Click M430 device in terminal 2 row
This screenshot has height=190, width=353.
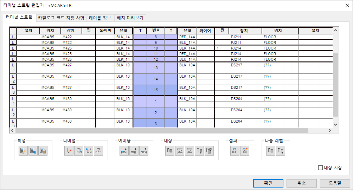71,110
